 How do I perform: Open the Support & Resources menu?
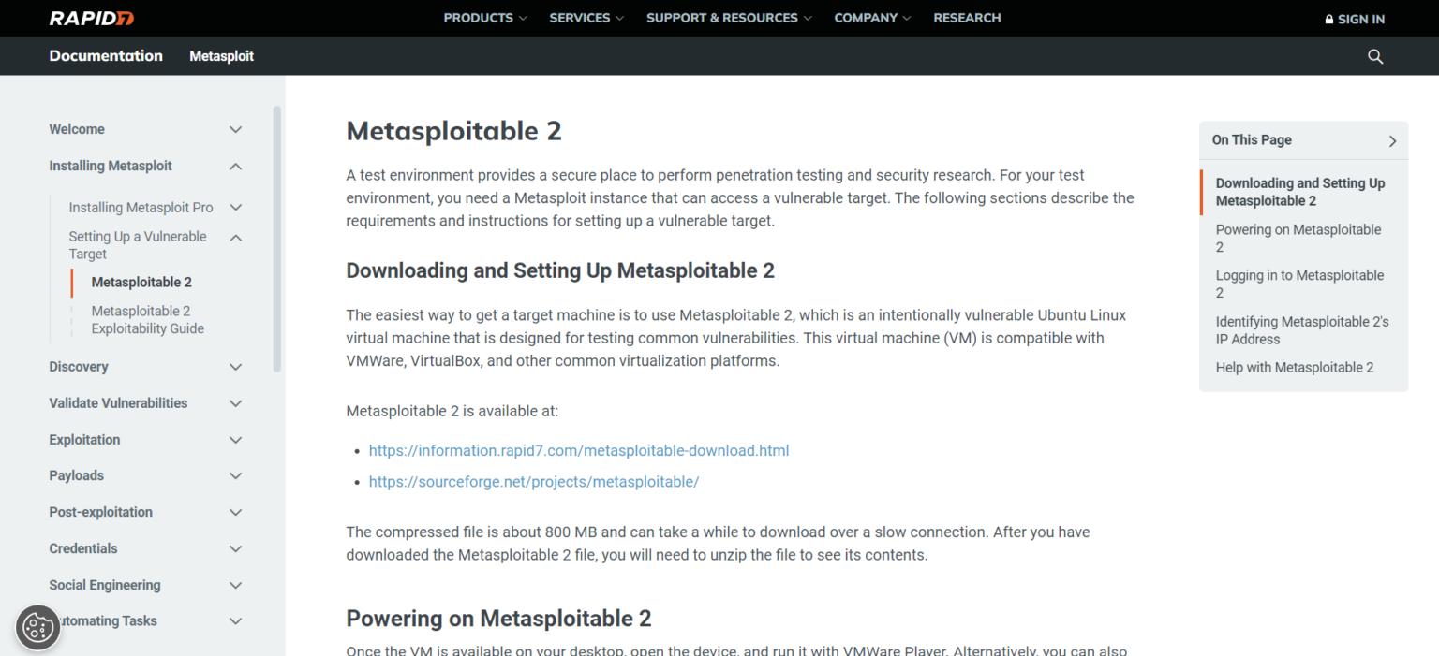pos(728,18)
